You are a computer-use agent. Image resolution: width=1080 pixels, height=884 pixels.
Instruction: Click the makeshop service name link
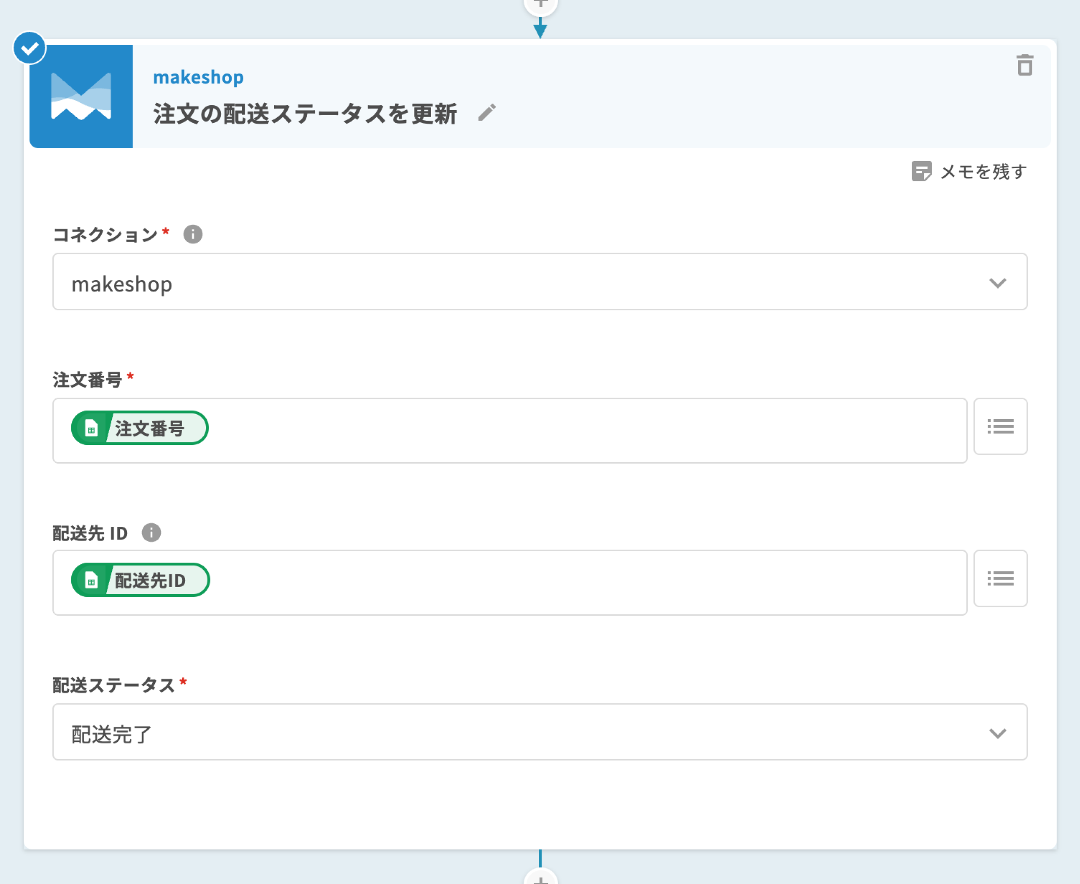(x=198, y=78)
